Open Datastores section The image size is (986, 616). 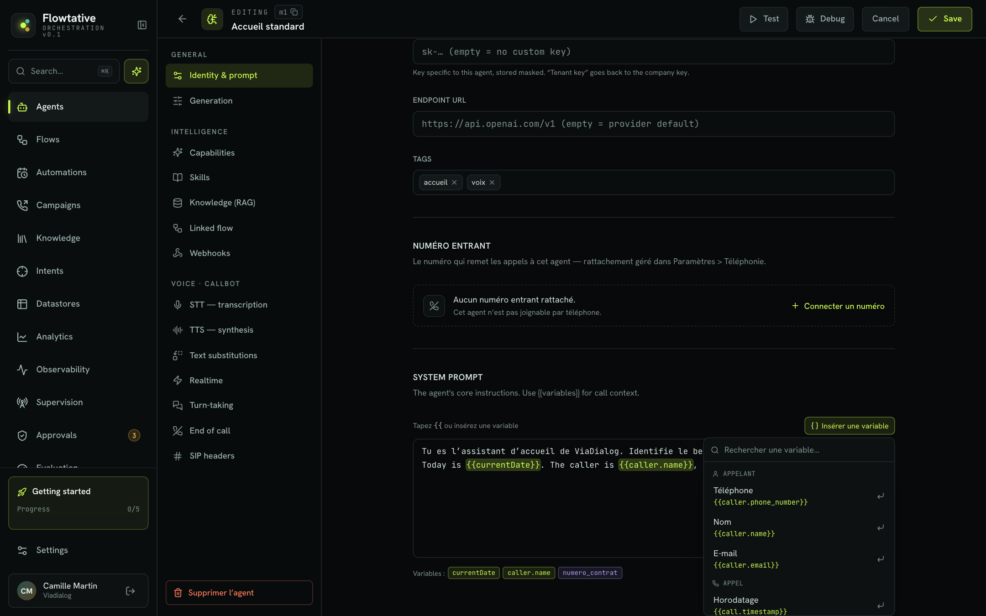(79, 304)
